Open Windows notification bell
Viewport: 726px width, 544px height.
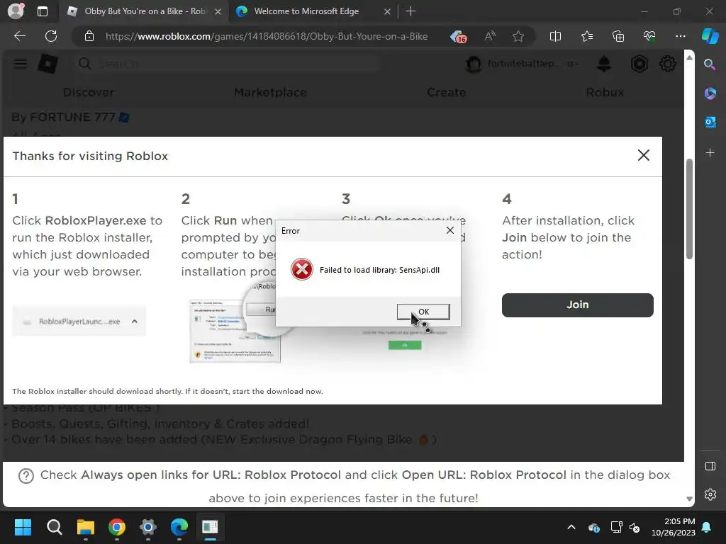coord(707,527)
